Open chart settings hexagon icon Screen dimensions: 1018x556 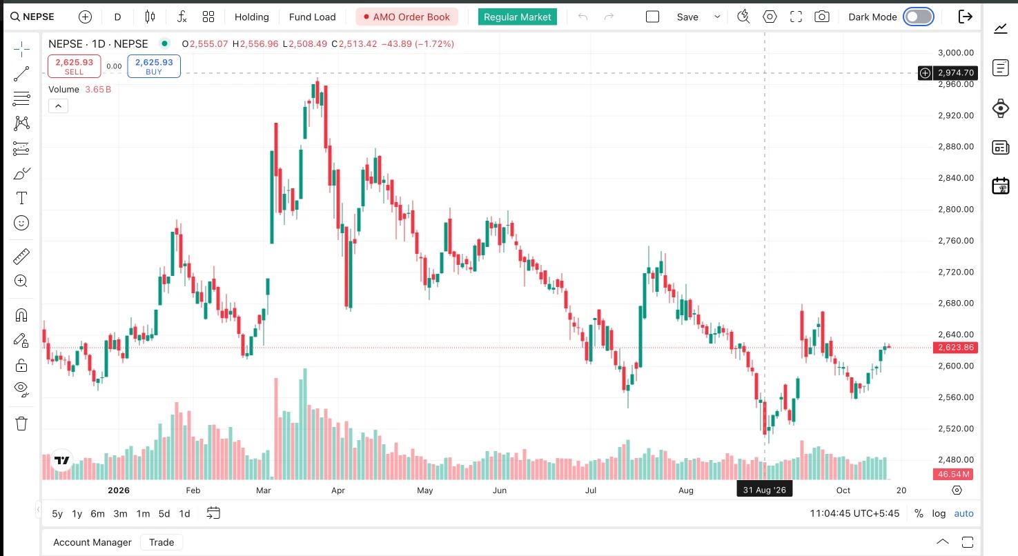click(x=770, y=17)
